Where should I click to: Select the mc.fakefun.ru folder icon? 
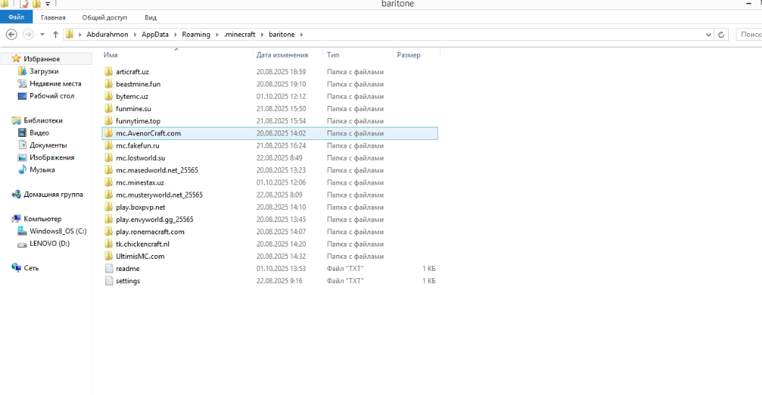(109, 145)
